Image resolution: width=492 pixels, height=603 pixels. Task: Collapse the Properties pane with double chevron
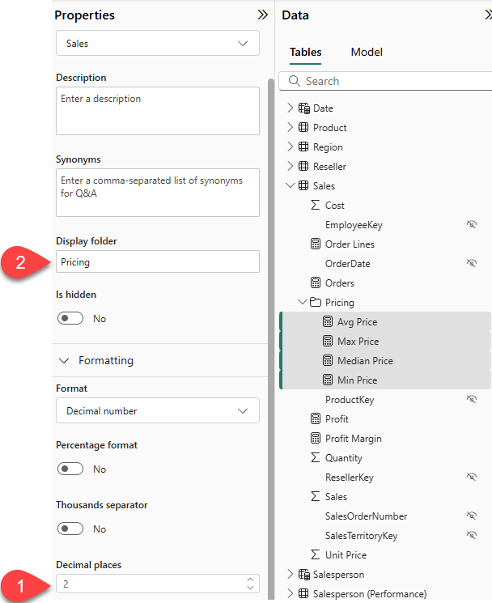click(262, 15)
